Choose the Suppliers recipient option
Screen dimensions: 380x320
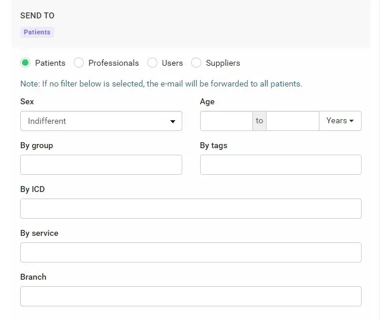click(196, 63)
